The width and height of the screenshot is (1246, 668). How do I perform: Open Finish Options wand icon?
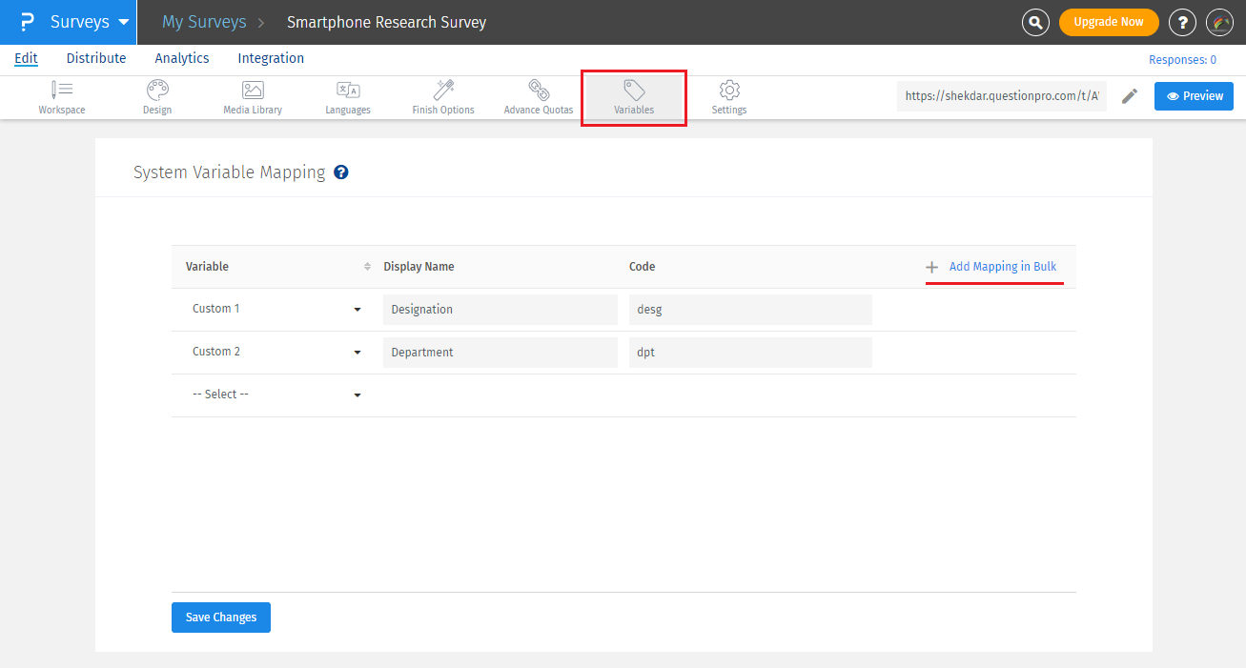tap(443, 91)
